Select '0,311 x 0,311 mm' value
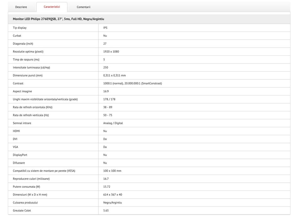 (x=115, y=75)
